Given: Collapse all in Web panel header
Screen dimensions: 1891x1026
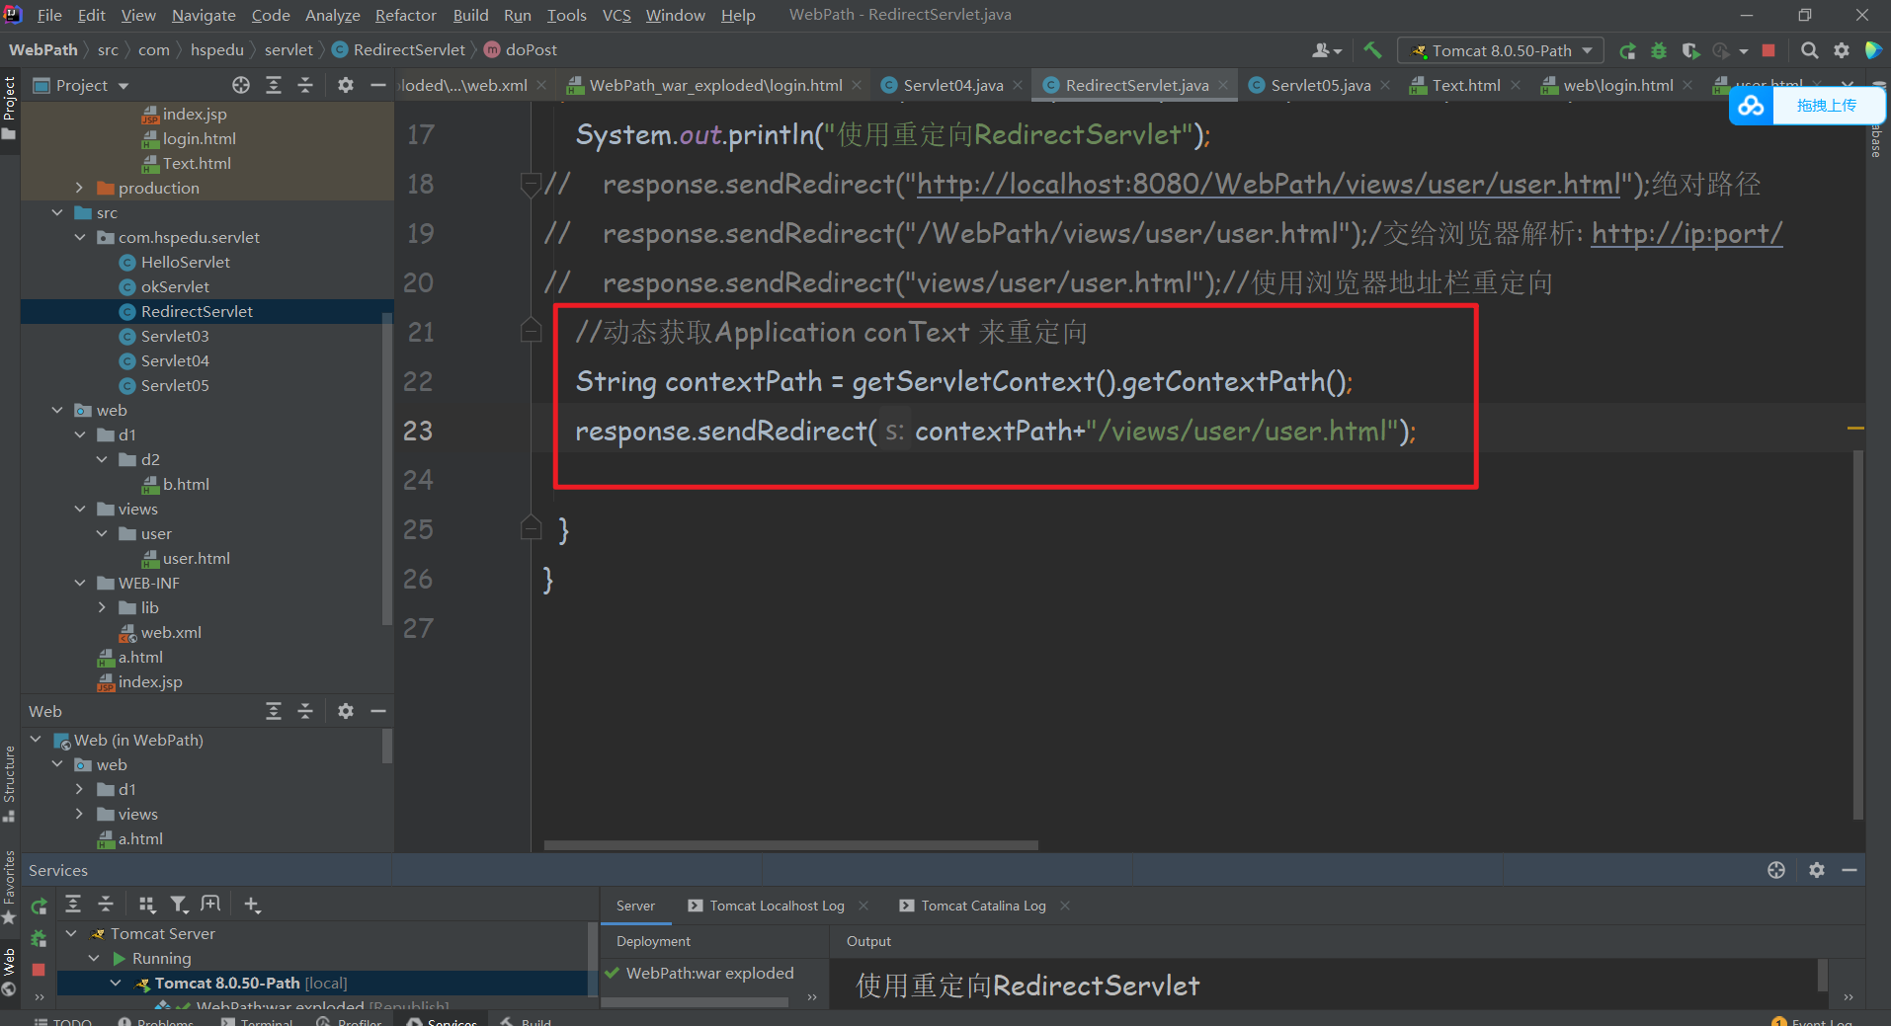Looking at the screenshot, I should click(305, 711).
